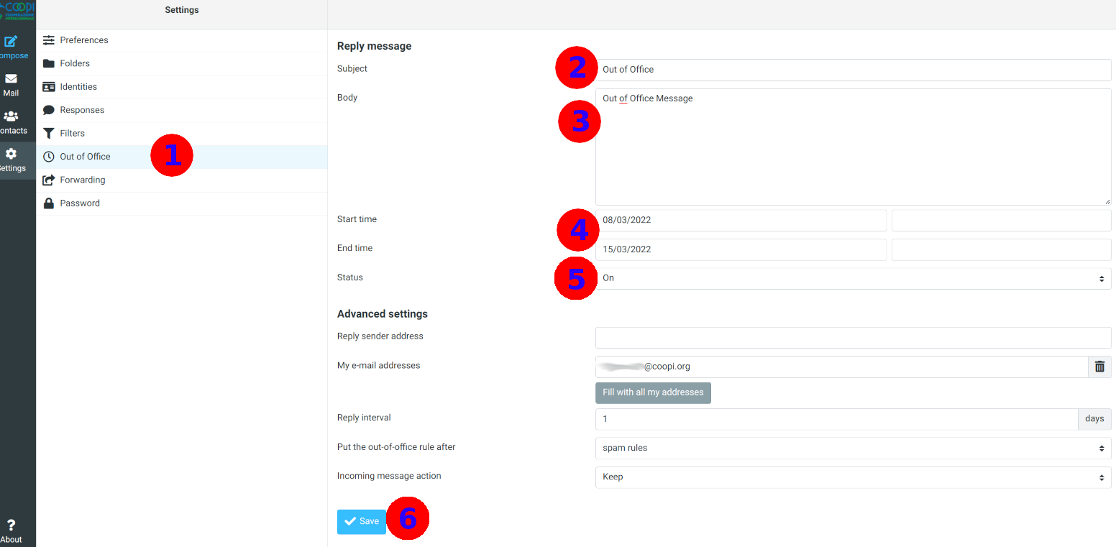This screenshot has height=547, width=1116.
Task: Select Identities in the settings list
Action: pyautogui.click(x=78, y=87)
